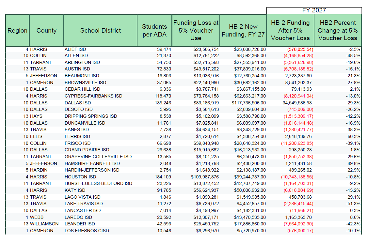Screen dimensions: 367x243
Task: Click HB2 Percent Change header
Action: coord(338,30)
